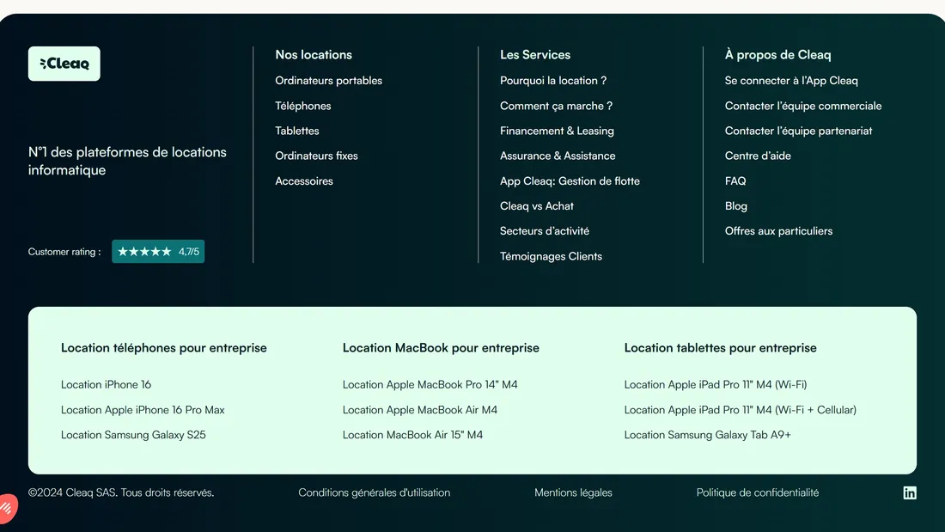Open the LinkedIn icon link
Screen dimensions: 945x532
tap(910, 492)
